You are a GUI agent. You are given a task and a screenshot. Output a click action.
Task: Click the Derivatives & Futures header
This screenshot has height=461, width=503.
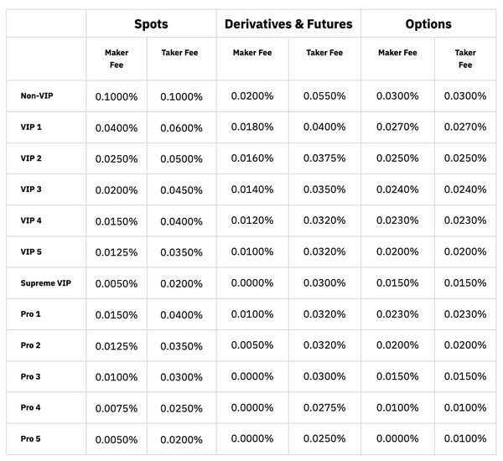click(x=288, y=24)
